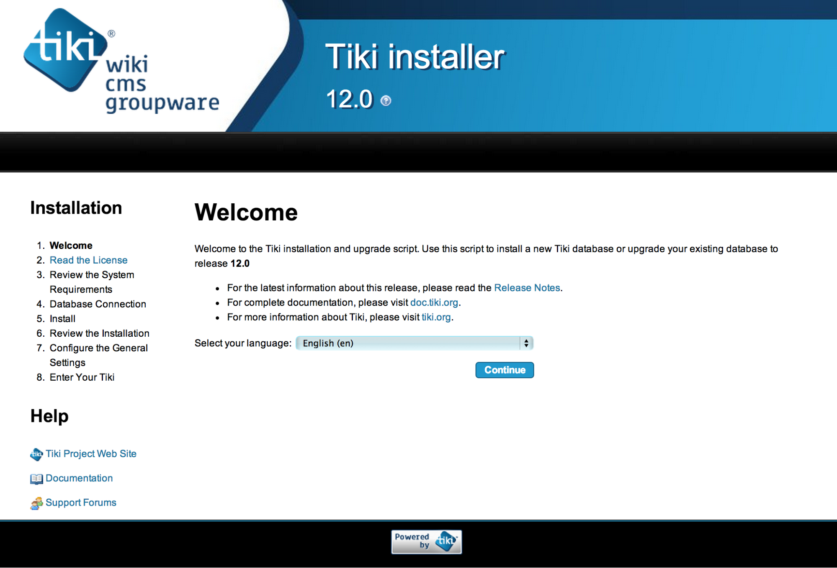Click the Welcome page heading
The image size is (837, 568).
point(246,212)
